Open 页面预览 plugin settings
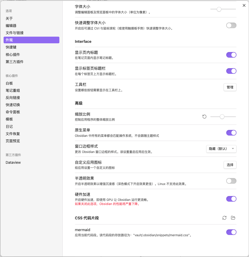Viewport: 249px width, 257px height. point(31,141)
